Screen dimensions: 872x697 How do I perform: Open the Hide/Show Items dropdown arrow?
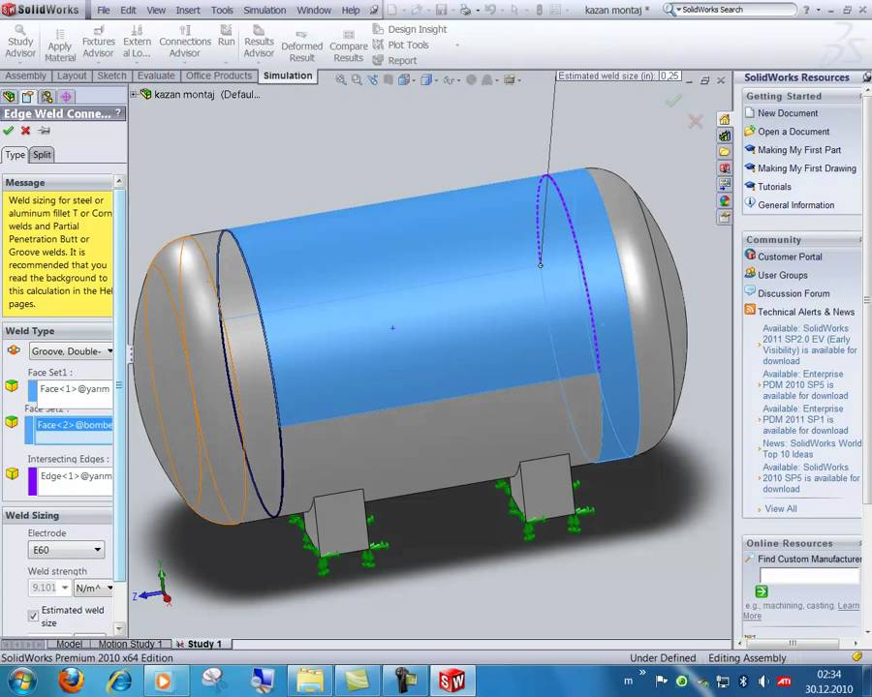pos(459,80)
